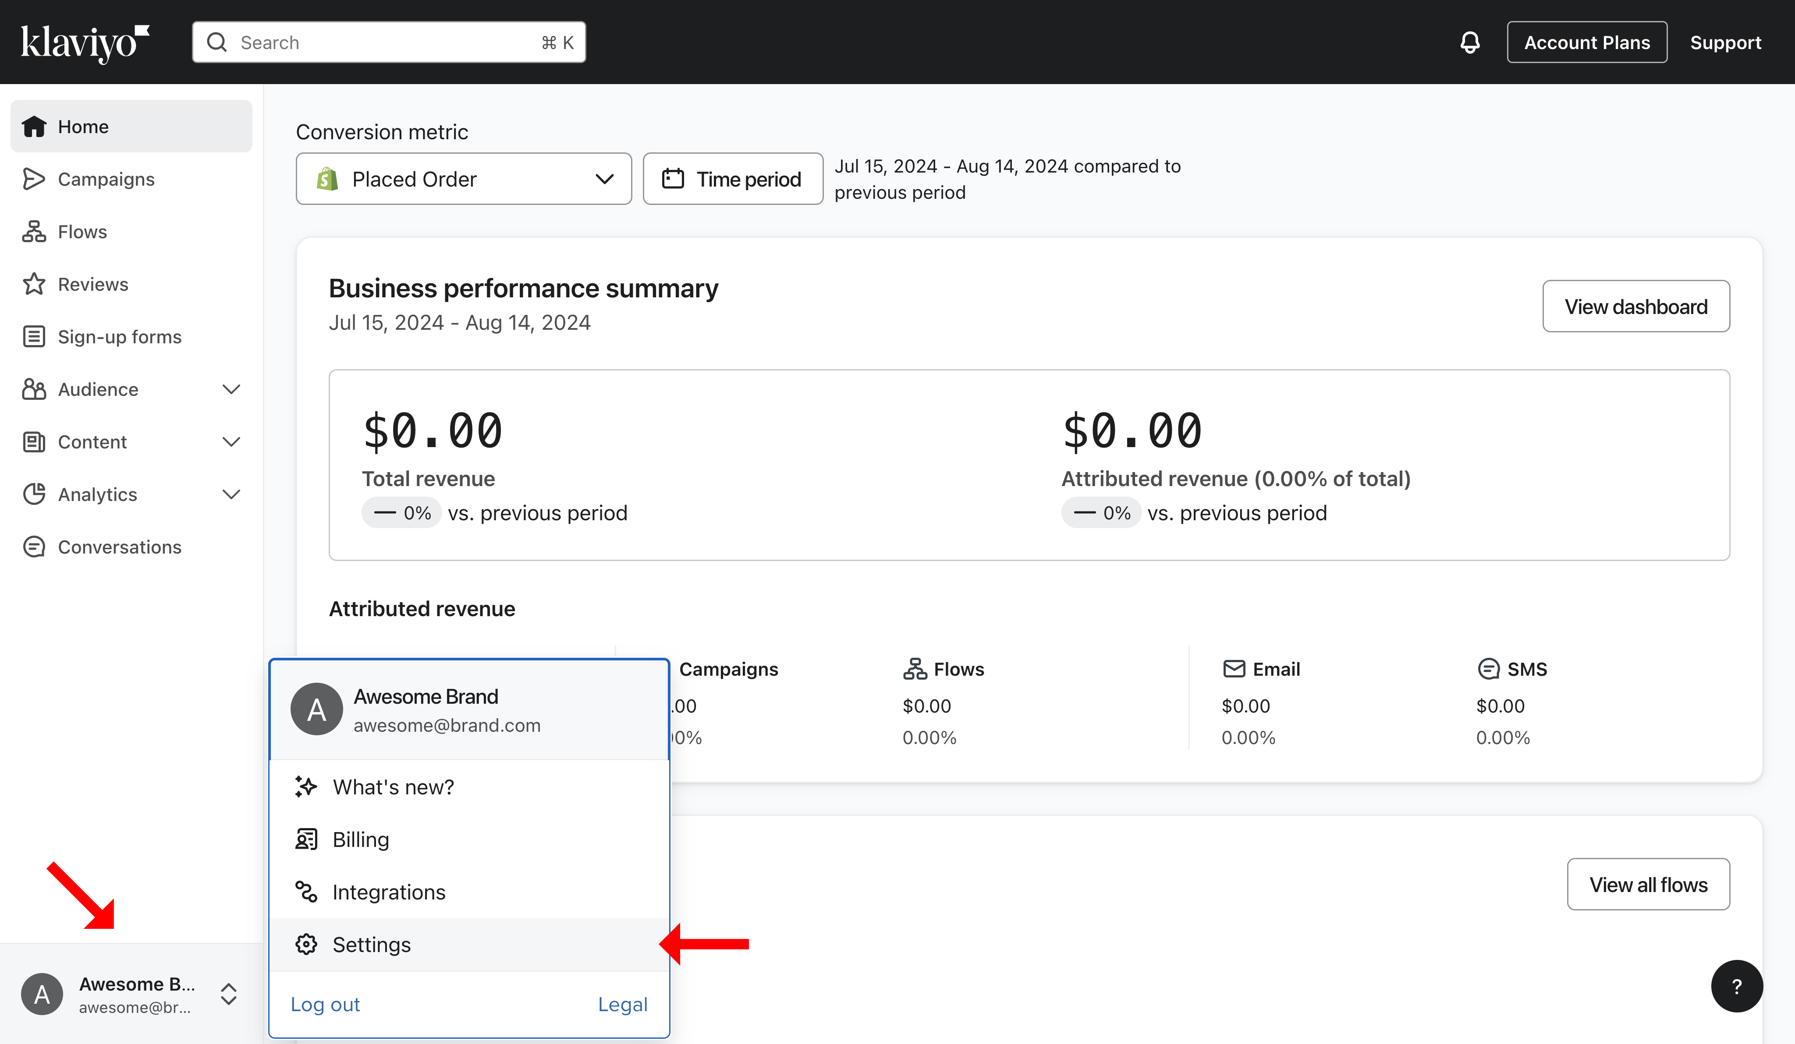Click the Email attributed revenue heading
The width and height of the screenshot is (1795, 1044).
coord(1262,669)
